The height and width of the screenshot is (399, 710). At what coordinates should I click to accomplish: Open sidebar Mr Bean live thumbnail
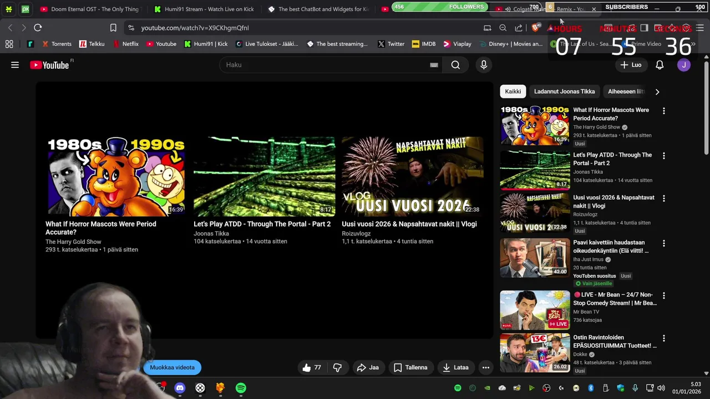(535, 310)
